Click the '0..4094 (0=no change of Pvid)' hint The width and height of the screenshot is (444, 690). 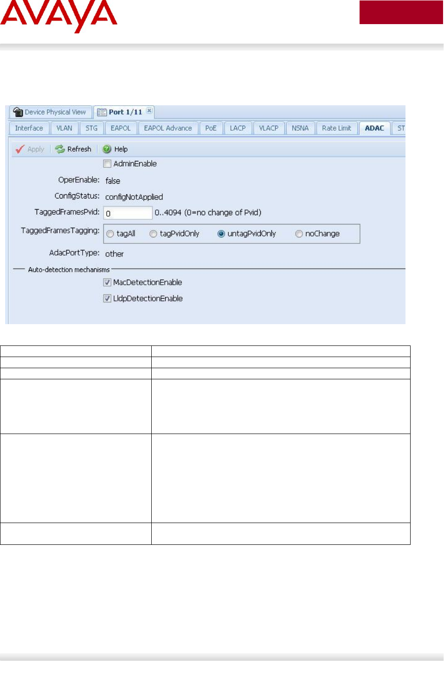coord(208,212)
